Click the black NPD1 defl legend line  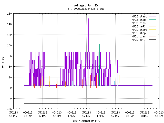[153, 40]
